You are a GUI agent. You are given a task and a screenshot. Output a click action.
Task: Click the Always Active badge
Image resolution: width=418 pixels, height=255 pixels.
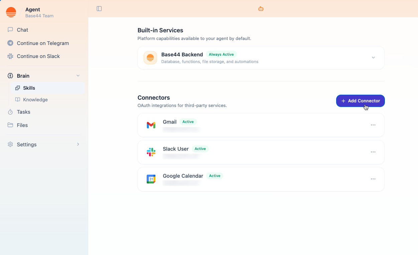pyautogui.click(x=221, y=54)
